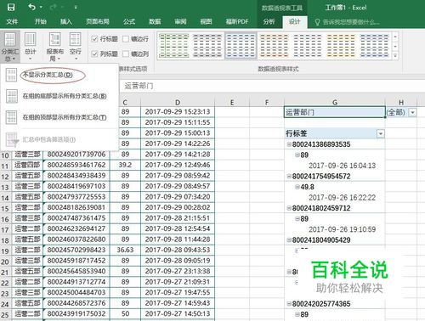
Task: Click cell containing 800243919175032
Action: (x=76, y=313)
